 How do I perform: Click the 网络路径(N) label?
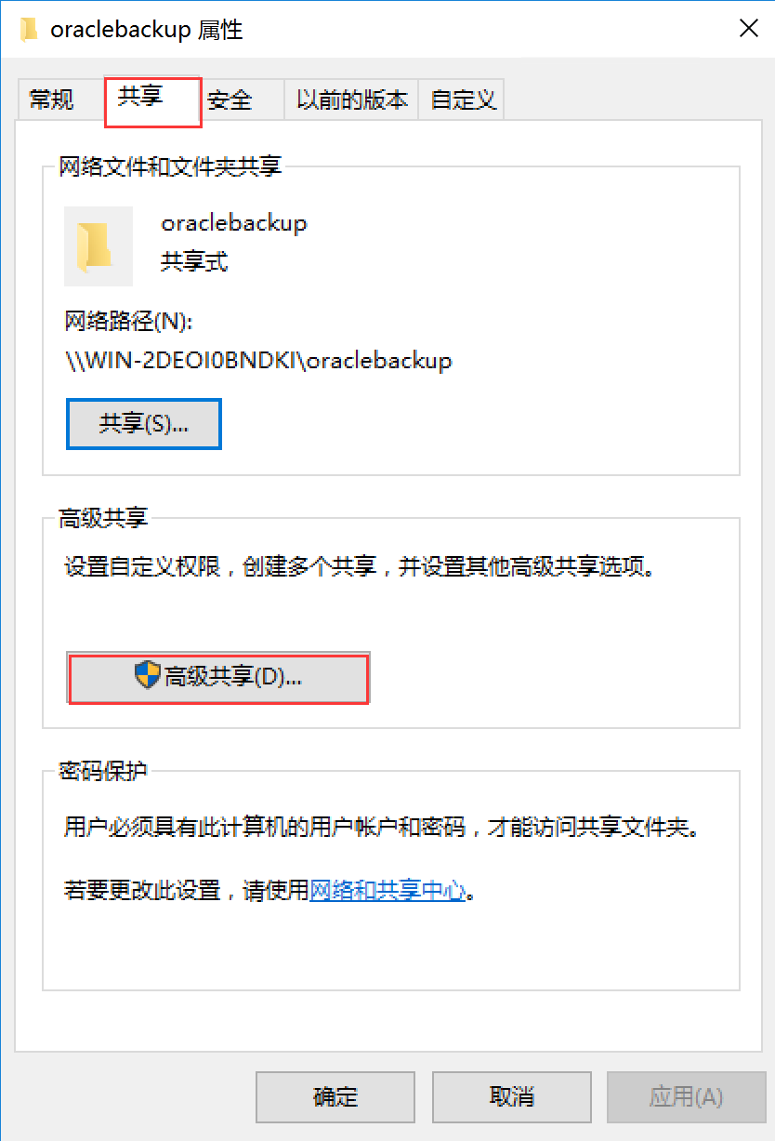click(x=127, y=322)
